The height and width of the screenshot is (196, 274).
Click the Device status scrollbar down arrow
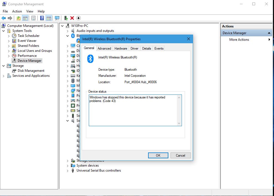click(x=179, y=123)
